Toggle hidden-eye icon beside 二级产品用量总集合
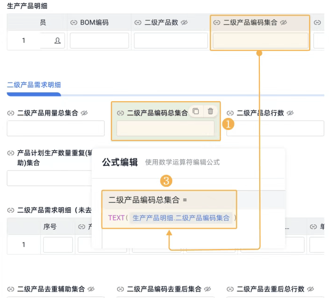Image resolution: width=331 pixels, height=300 pixels. click(x=84, y=113)
